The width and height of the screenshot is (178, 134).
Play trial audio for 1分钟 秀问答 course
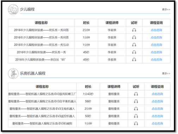[134, 37]
